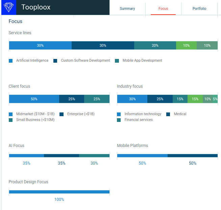The image size is (221, 210).
Task: Open the Summary tab
Action: (127, 8)
